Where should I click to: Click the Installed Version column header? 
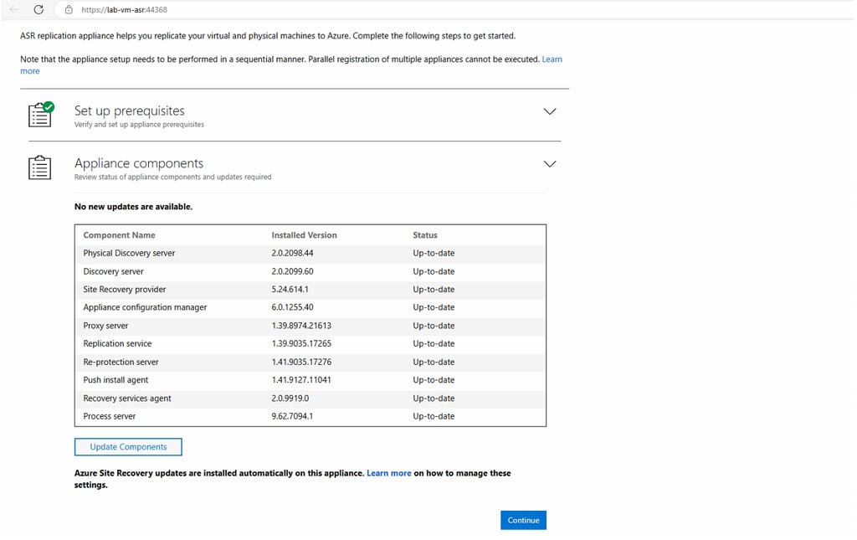304,235
